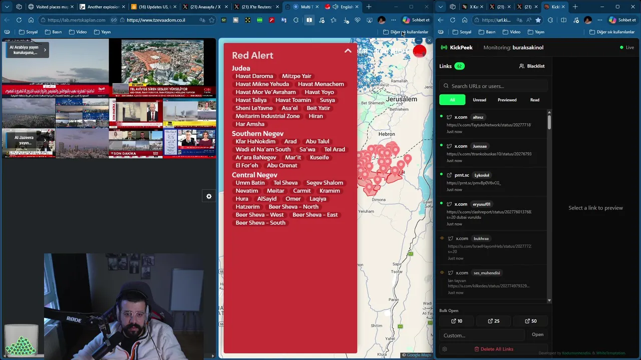Open Sohbet et Copilot in left browser
641x360 pixels.
point(416,20)
